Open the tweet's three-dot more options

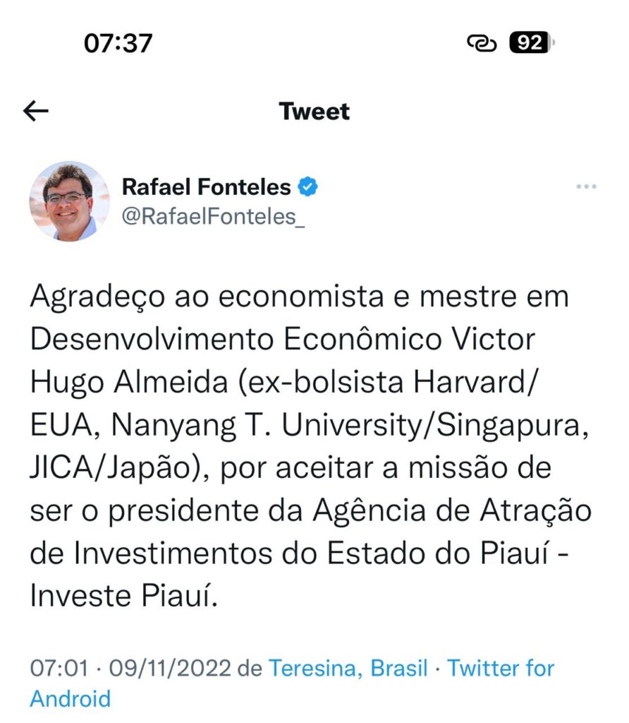587,187
